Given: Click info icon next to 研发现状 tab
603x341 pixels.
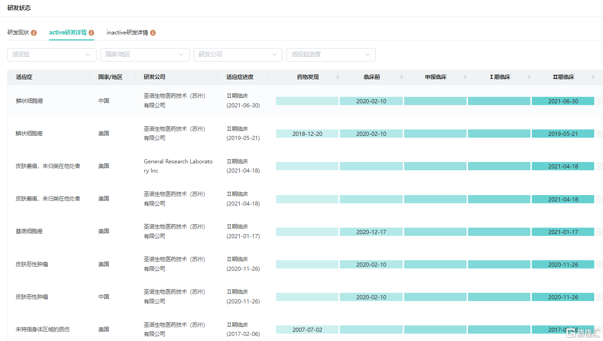Looking at the screenshot, I should pos(34,33).
